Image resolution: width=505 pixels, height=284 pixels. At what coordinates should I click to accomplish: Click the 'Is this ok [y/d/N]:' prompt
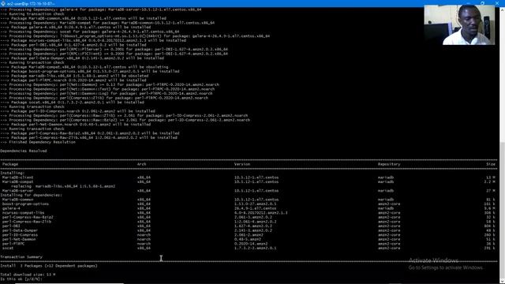tap(21, 279)
